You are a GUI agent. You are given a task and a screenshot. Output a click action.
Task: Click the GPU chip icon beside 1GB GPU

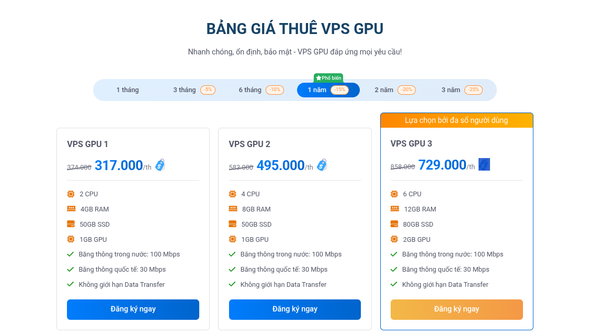pyautogui.click(x=70, y=239)
